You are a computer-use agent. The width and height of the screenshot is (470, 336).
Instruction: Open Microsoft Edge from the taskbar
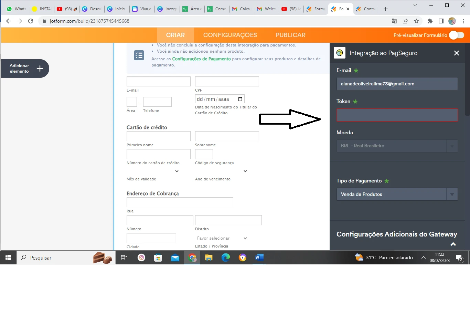tap(226, 258)
